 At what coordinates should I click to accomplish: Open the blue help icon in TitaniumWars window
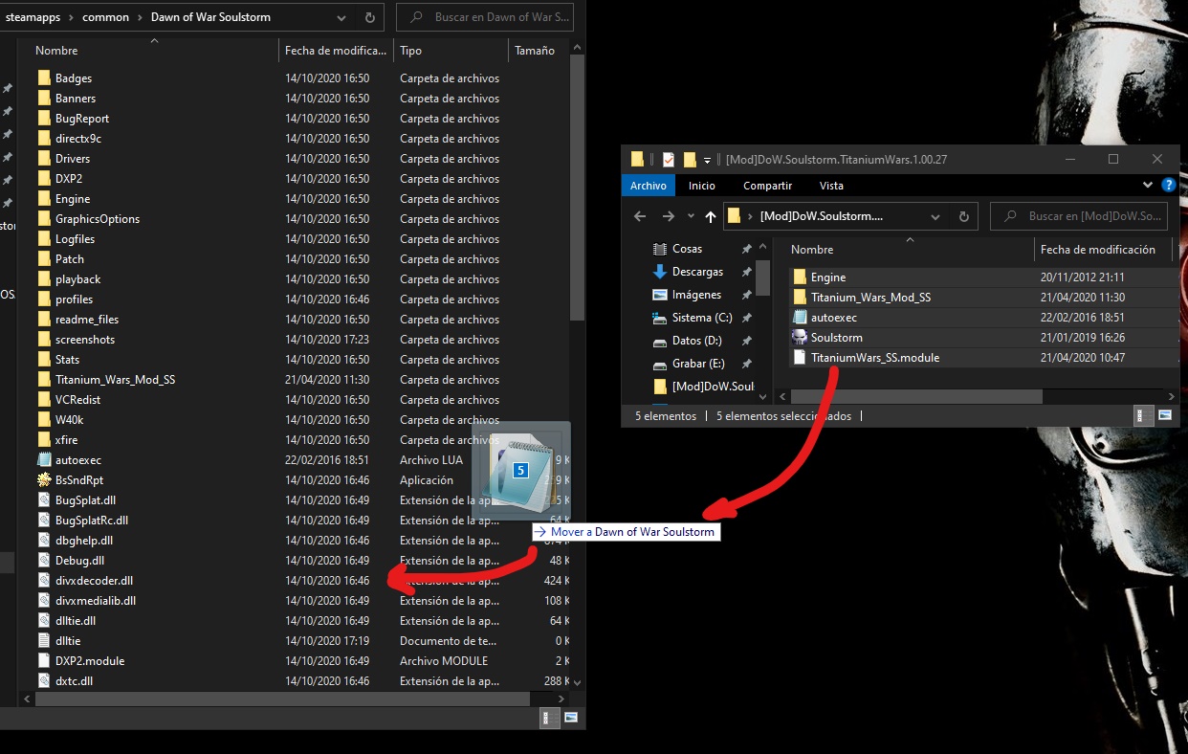pyautogui.click(x=1168, y=186)
